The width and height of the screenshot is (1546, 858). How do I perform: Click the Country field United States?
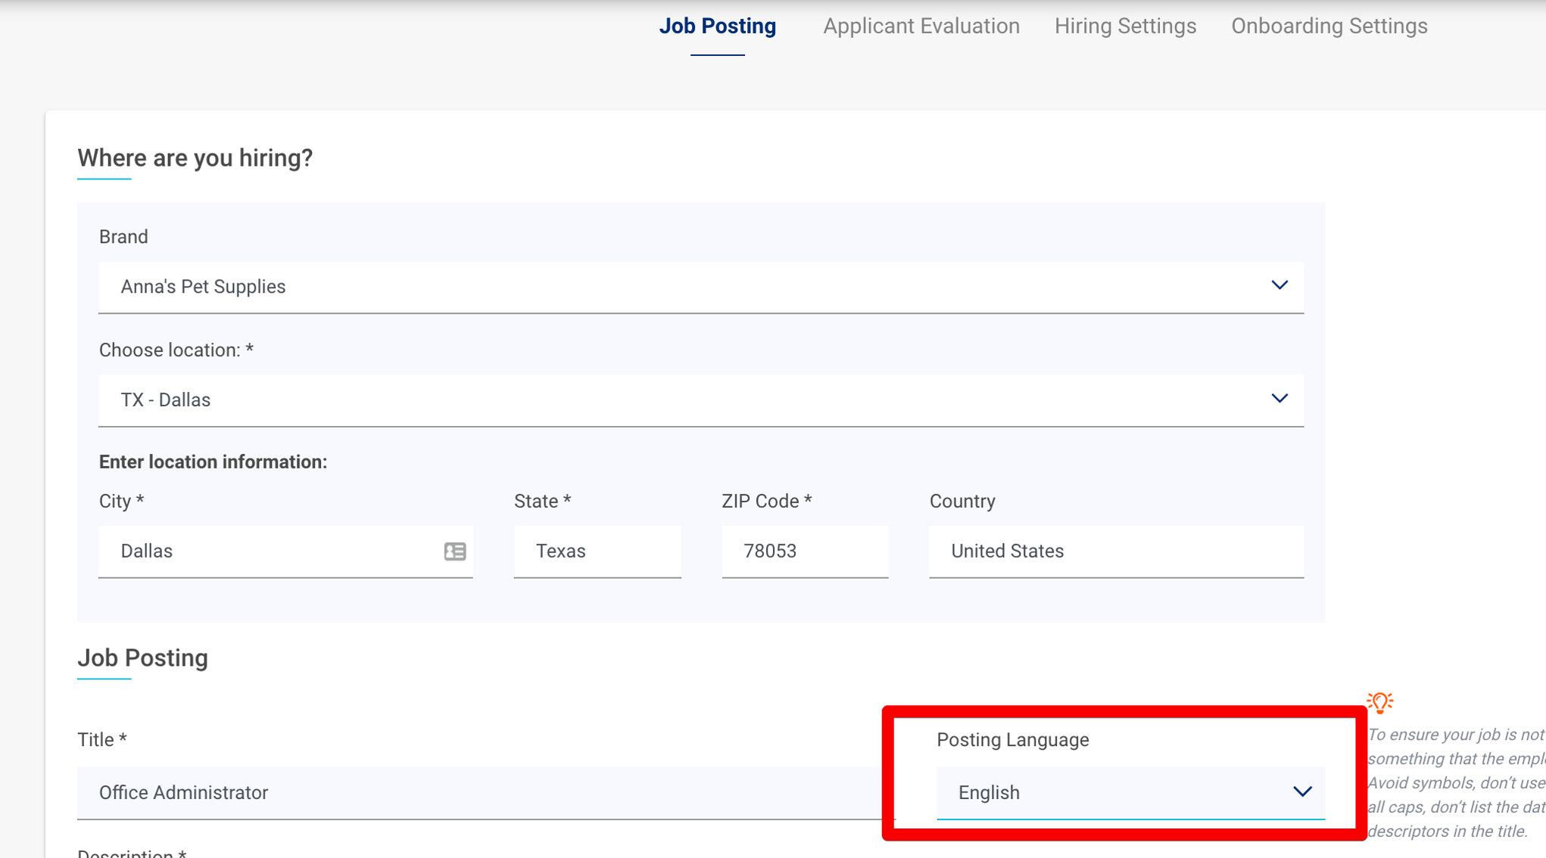1115,552
